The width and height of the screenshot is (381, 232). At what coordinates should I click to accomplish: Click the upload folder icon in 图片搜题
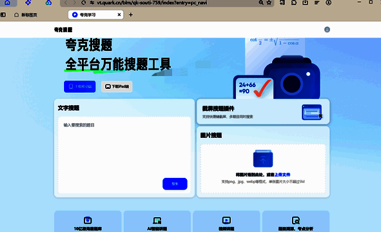[x=263, y=159]
